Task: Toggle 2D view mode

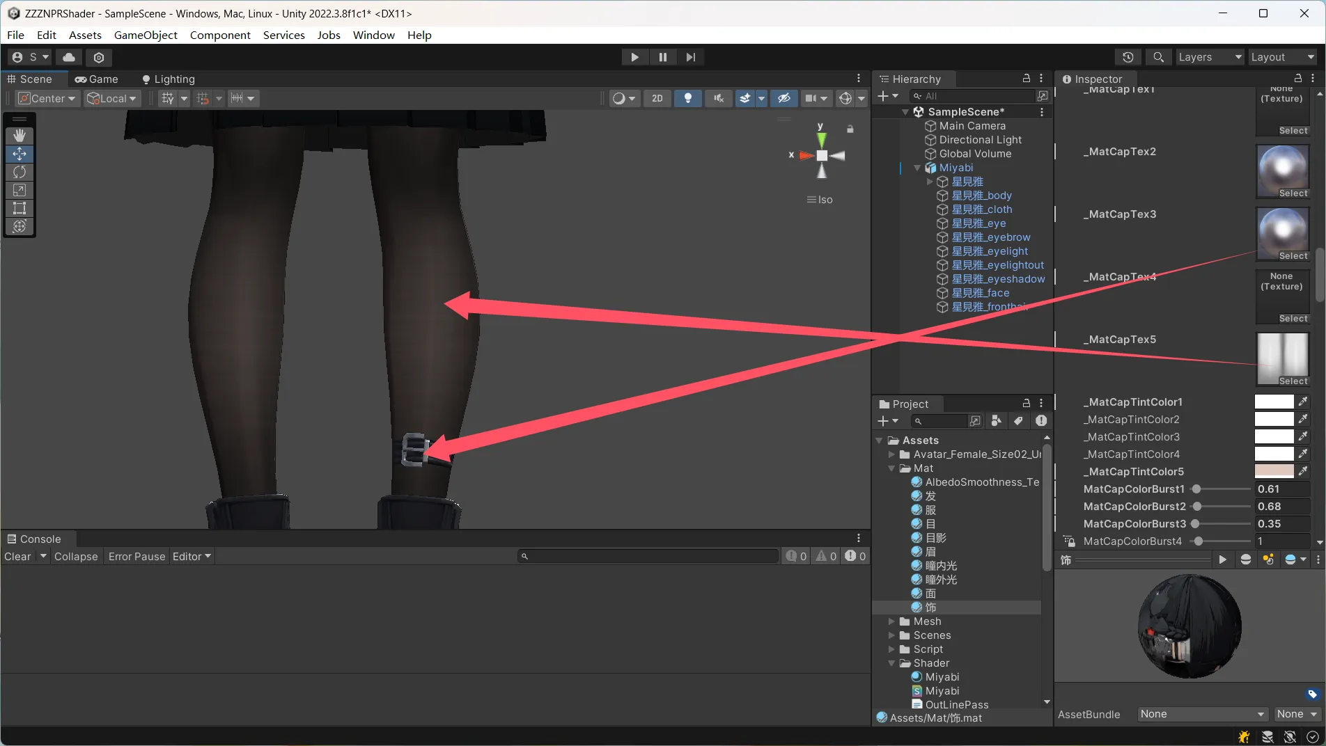Action: (x=657, y=98)
